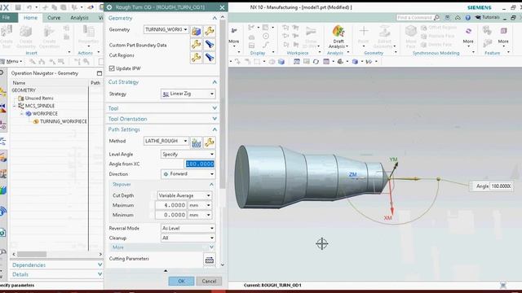The width and height of the screenshot is (522, 293).
Task: Click the Maximum cut depth field
Action: (x=170, y=205)
